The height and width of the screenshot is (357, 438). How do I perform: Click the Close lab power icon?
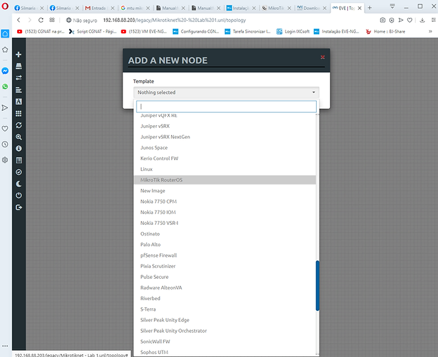pyautogui.click(x=19, y=195)
